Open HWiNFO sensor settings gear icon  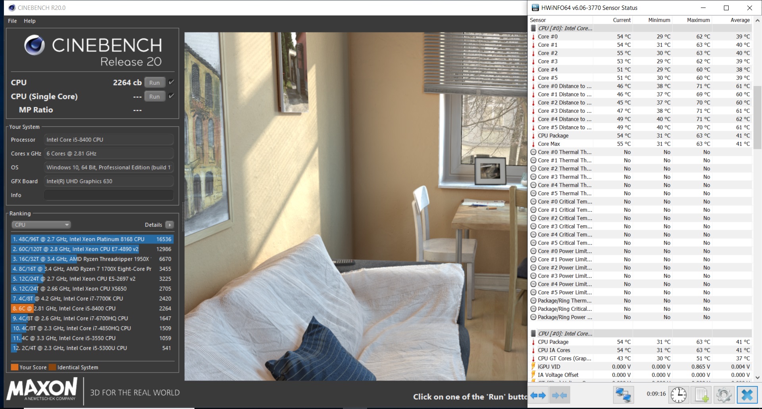pos(724,395)
